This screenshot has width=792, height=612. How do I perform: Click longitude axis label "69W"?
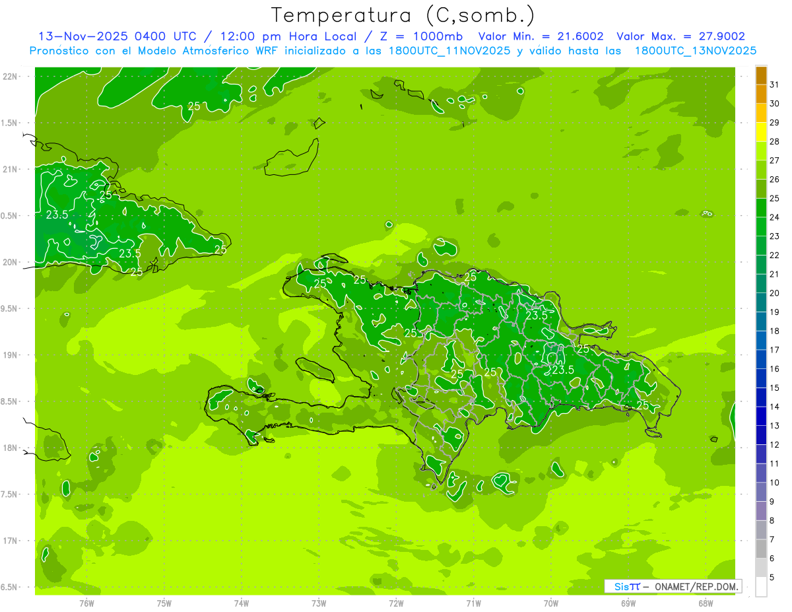628,603
